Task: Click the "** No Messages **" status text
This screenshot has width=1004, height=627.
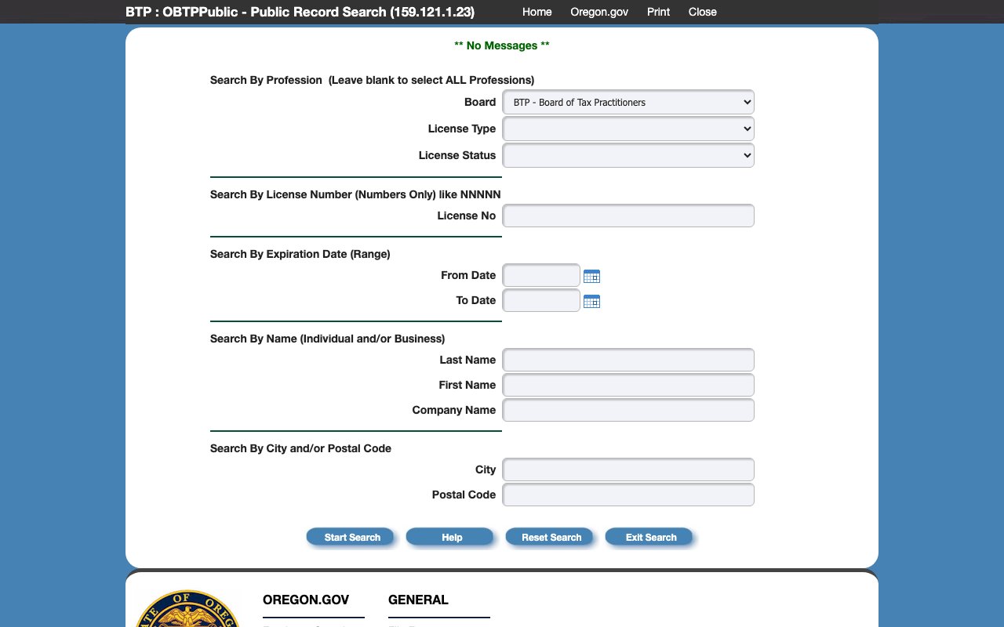Action: 502,45
